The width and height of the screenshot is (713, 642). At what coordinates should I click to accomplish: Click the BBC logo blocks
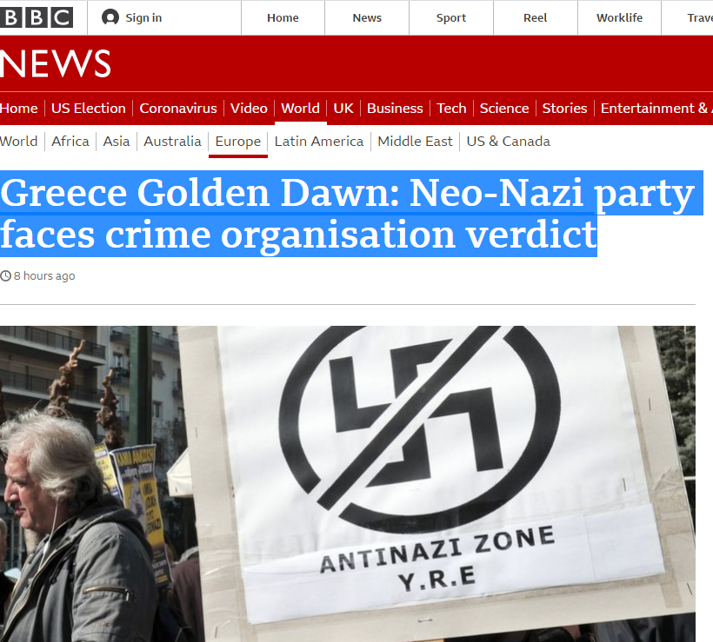click(x=37, y=17)
